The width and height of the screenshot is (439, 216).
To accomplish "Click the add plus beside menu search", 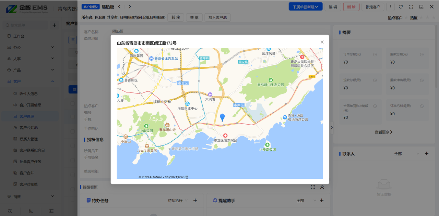I will (54, 25).
